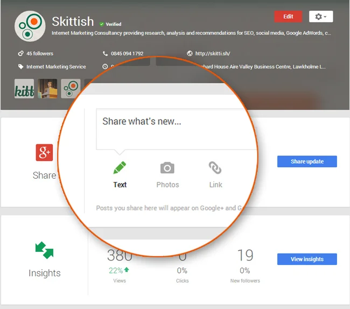Select the Text post type label

point(120,185)
